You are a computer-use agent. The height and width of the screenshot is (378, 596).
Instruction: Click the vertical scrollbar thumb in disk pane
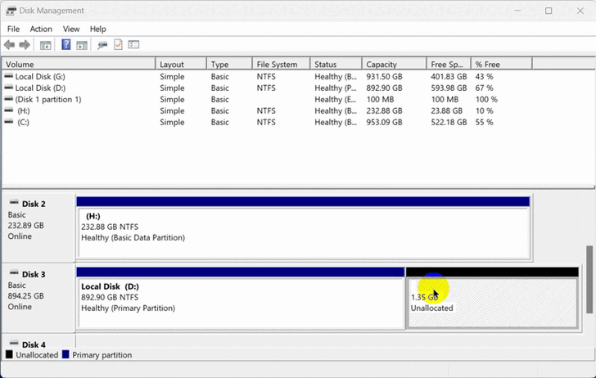pos(589,279)
